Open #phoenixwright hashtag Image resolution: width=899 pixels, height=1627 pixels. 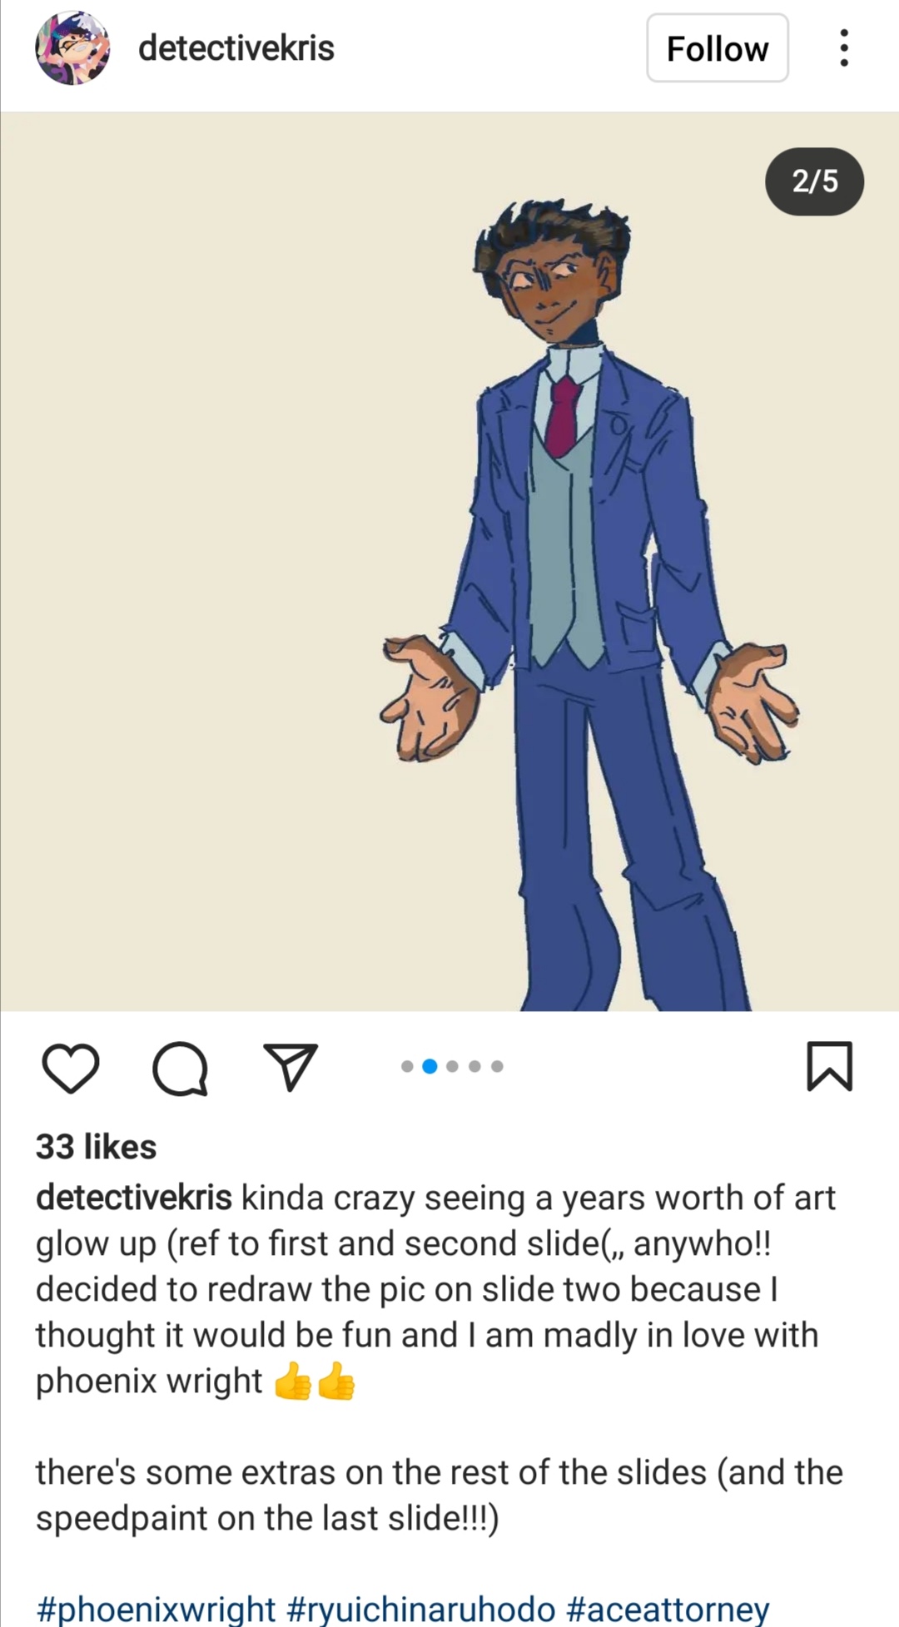tap(156, 1609)
